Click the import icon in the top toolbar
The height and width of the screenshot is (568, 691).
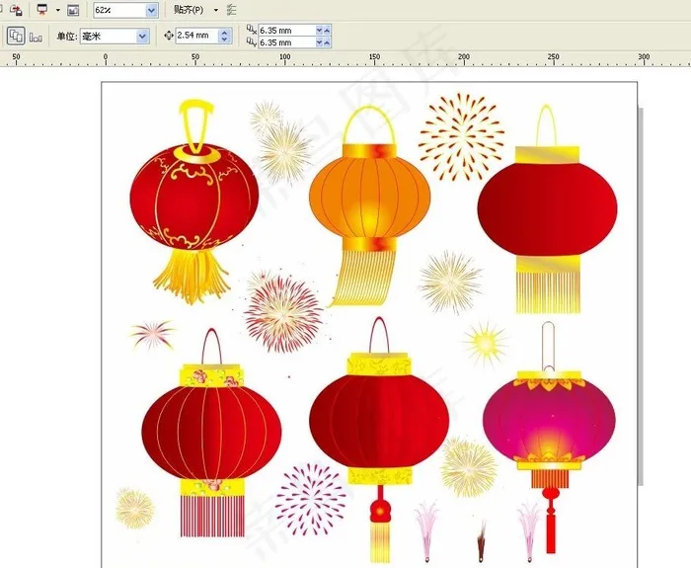17,10
